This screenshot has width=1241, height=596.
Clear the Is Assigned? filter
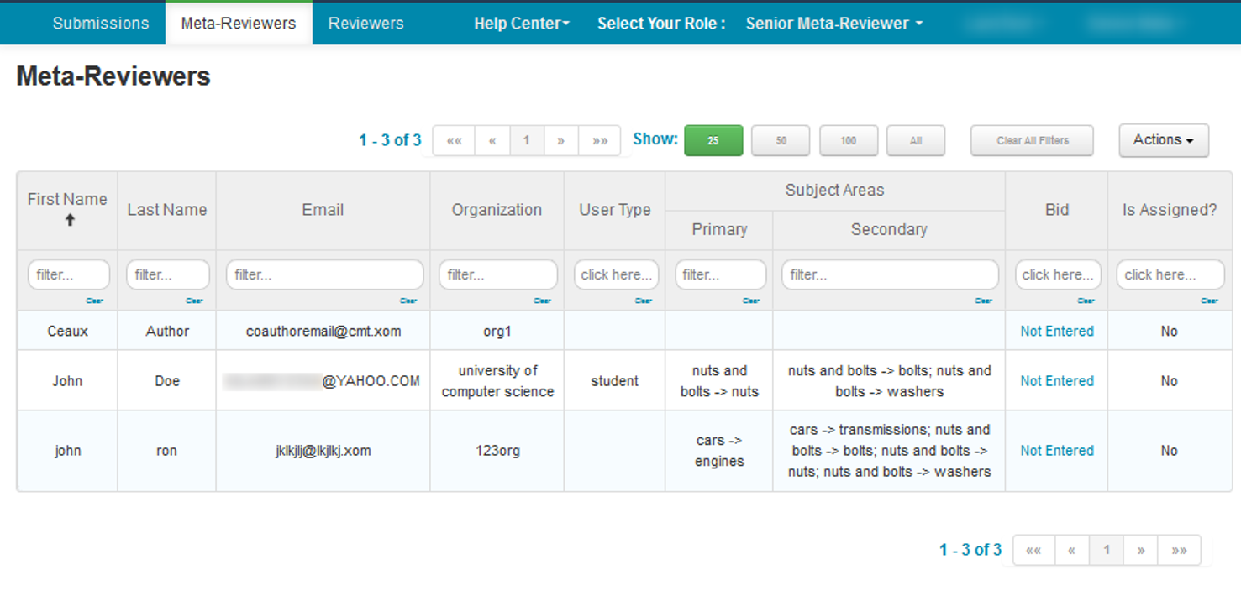tap(1209, 301)
